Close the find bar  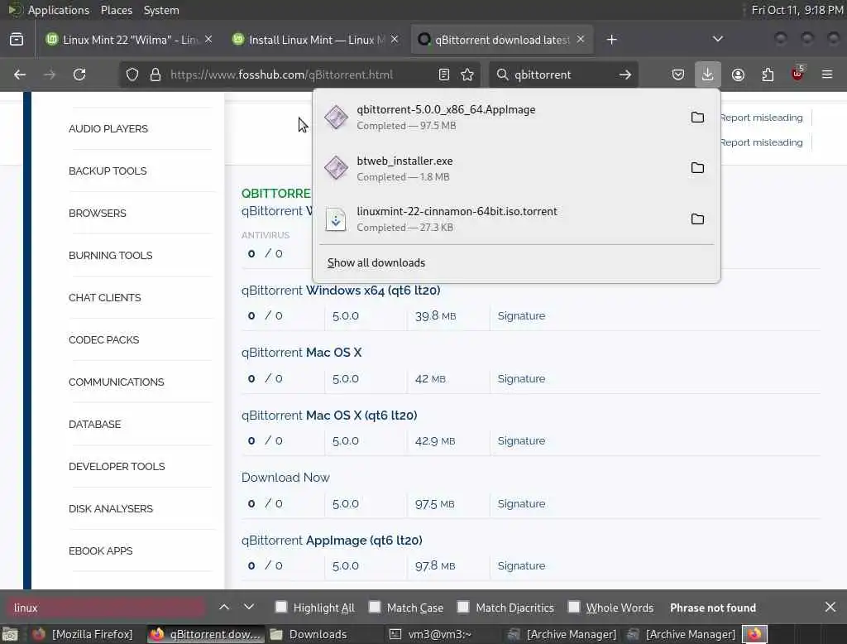[830, 608]
